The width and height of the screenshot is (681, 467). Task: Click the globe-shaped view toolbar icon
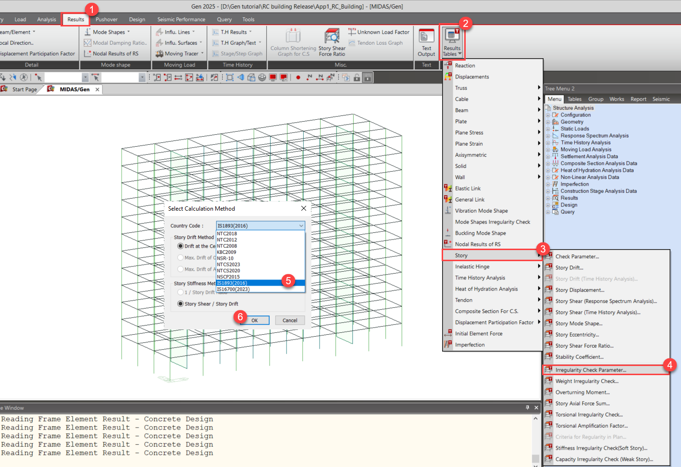[x=262, y=77]
